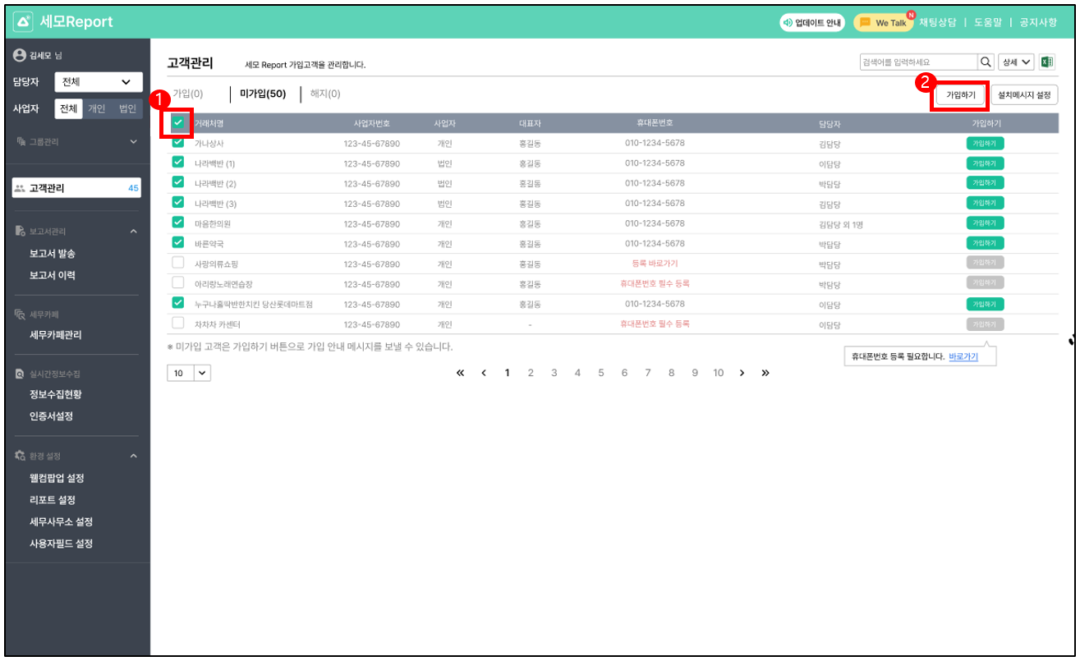The image size is (1080, 661).
Task: Click the 김세모 user profile icon
Action: point(21,56)
